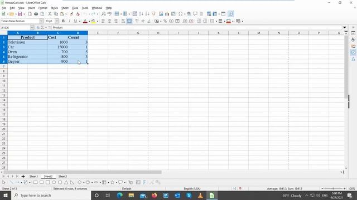Switch to the Sheet3 tab
The height and width of the screenshot is (200, 357).
[62, 176]
